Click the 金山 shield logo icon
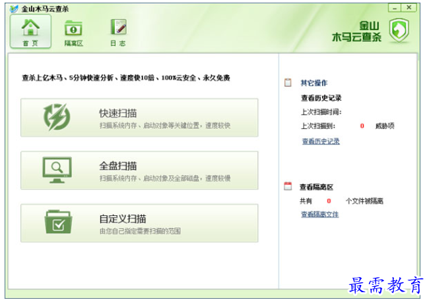The image size is (429, 306). 399,30
